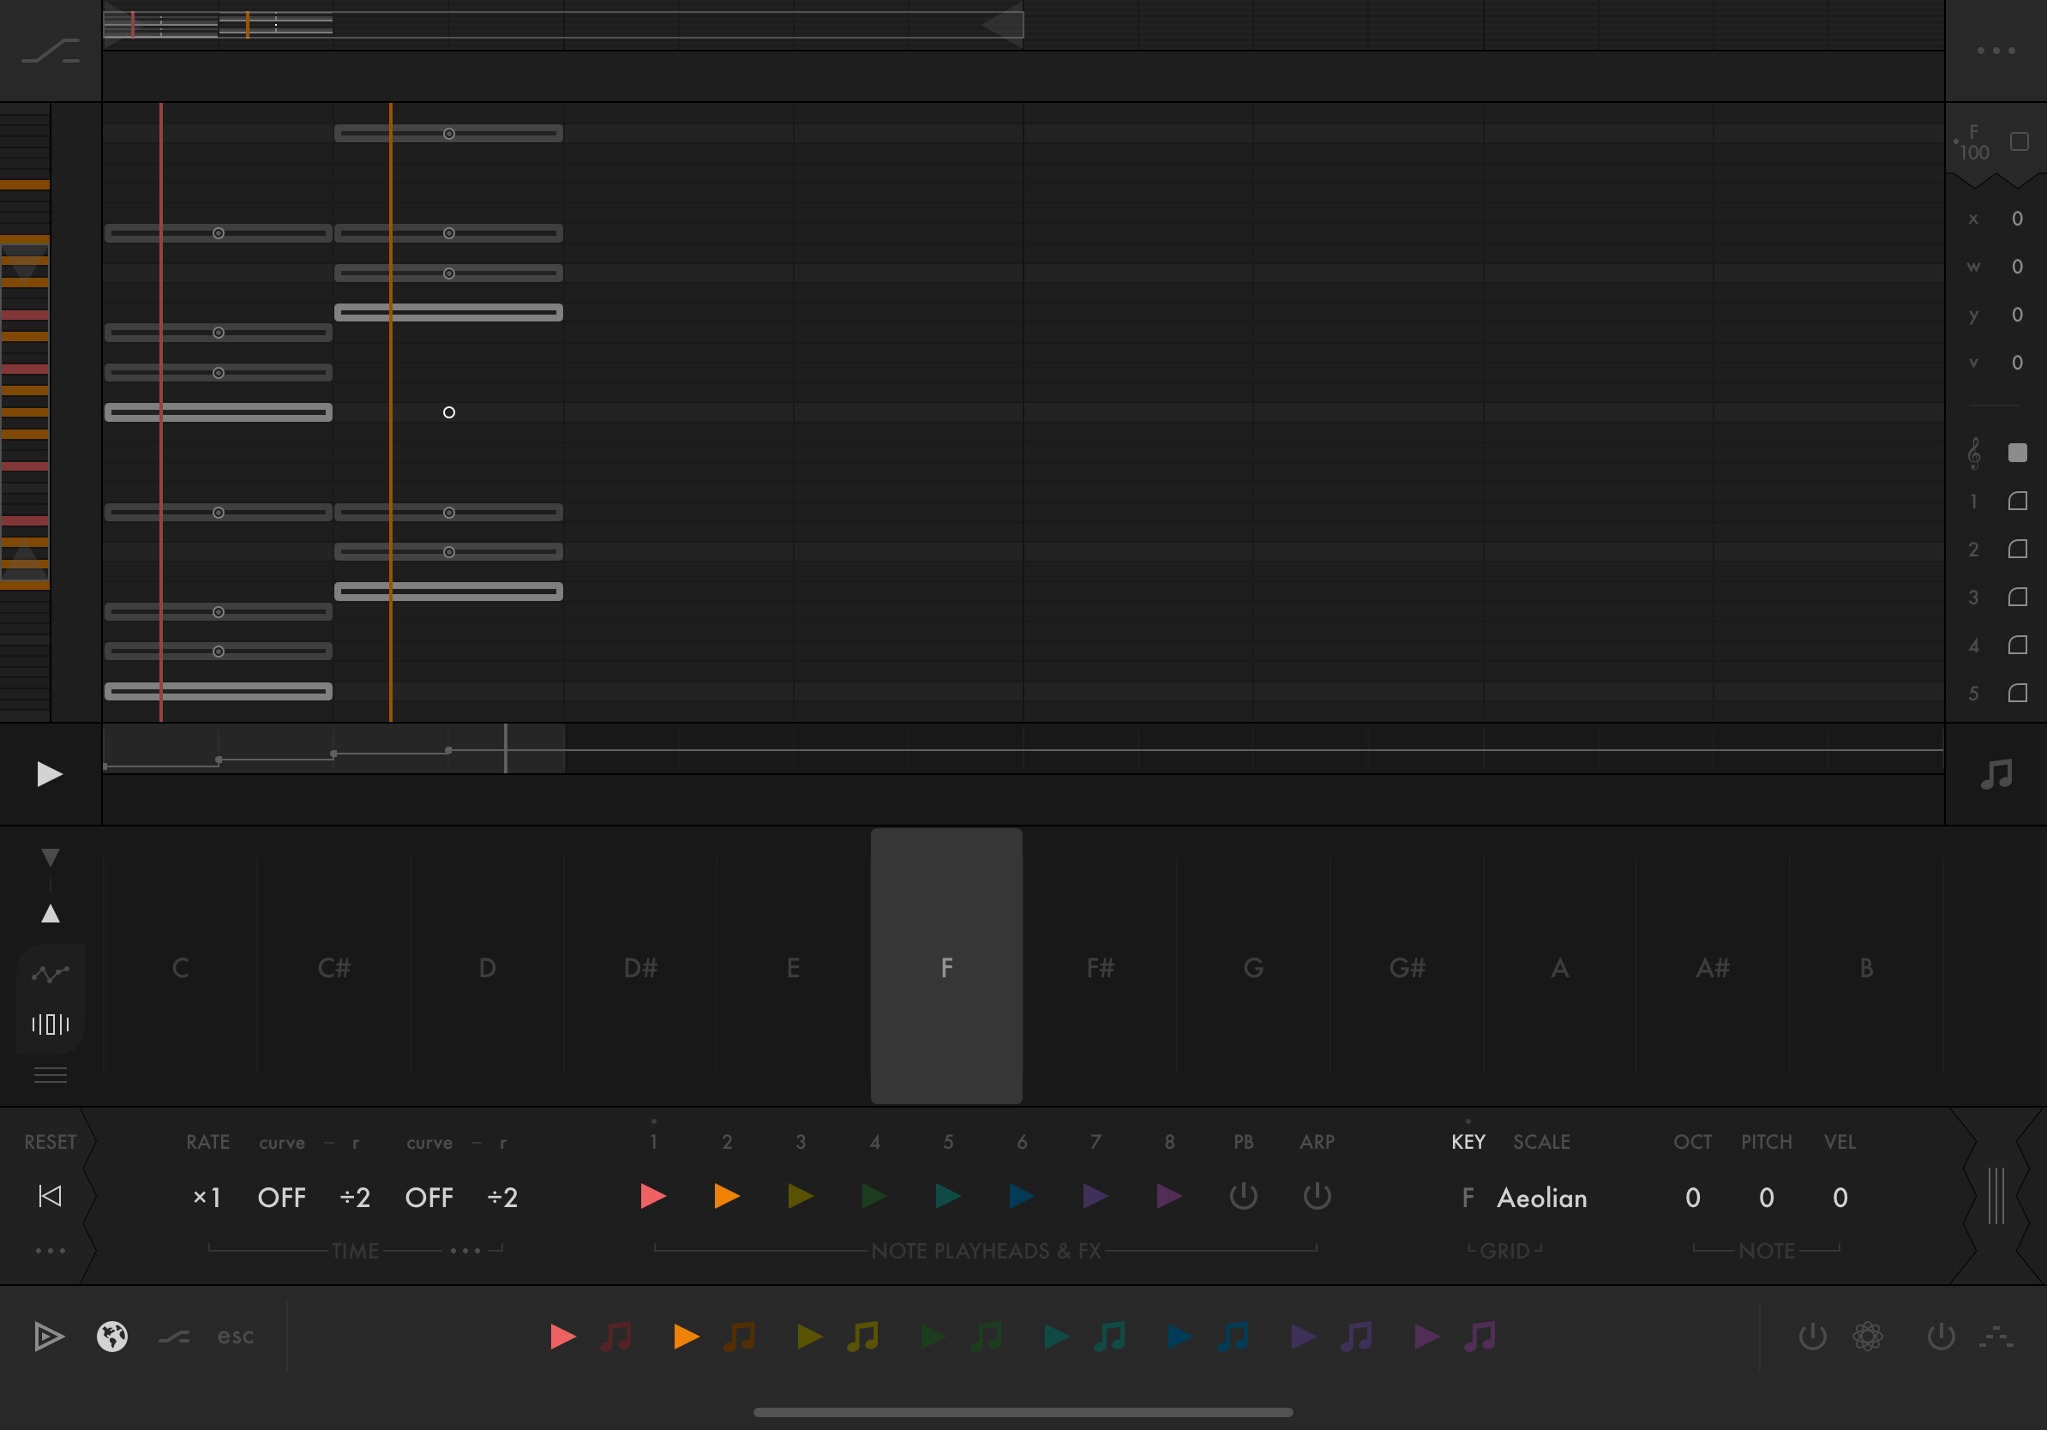Open the atom-shaped settings icon at bottom right
The width and height of the screenshot is (2047, 1430).
[x=1867, y=1337]
